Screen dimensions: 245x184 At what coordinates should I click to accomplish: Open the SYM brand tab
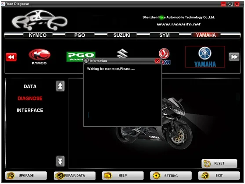point(165,35)
